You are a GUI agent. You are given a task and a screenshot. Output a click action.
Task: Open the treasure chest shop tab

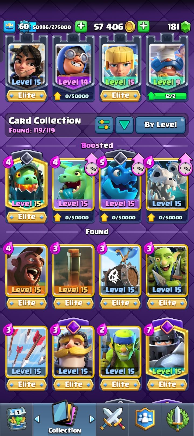[x=16, y=419]
